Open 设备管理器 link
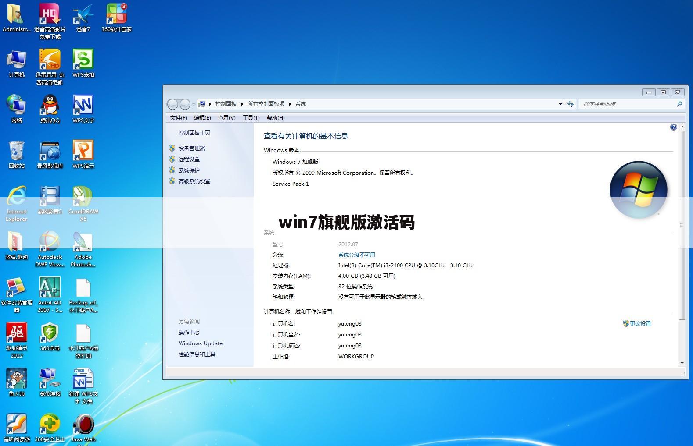The width and height of the screenshot is (693, 446). [191, 148]
